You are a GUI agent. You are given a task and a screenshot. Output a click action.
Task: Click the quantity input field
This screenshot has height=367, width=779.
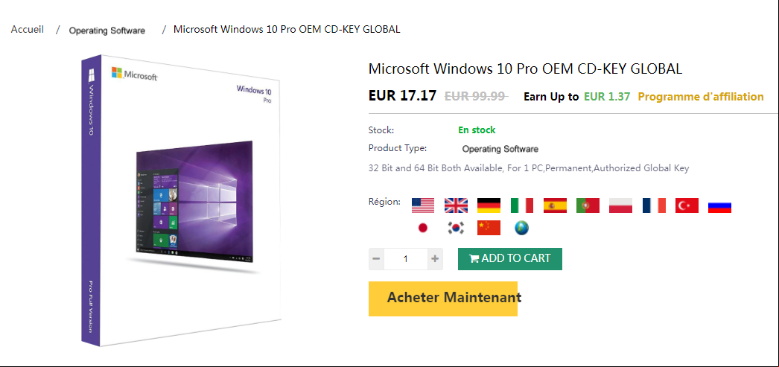click(x=406, y=259)
